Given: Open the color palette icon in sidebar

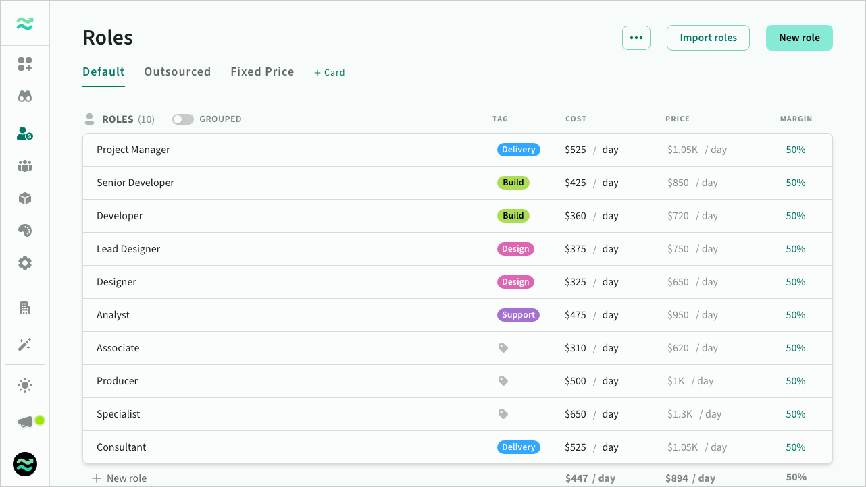Looking at the screenshot, I should click(25, 231).
